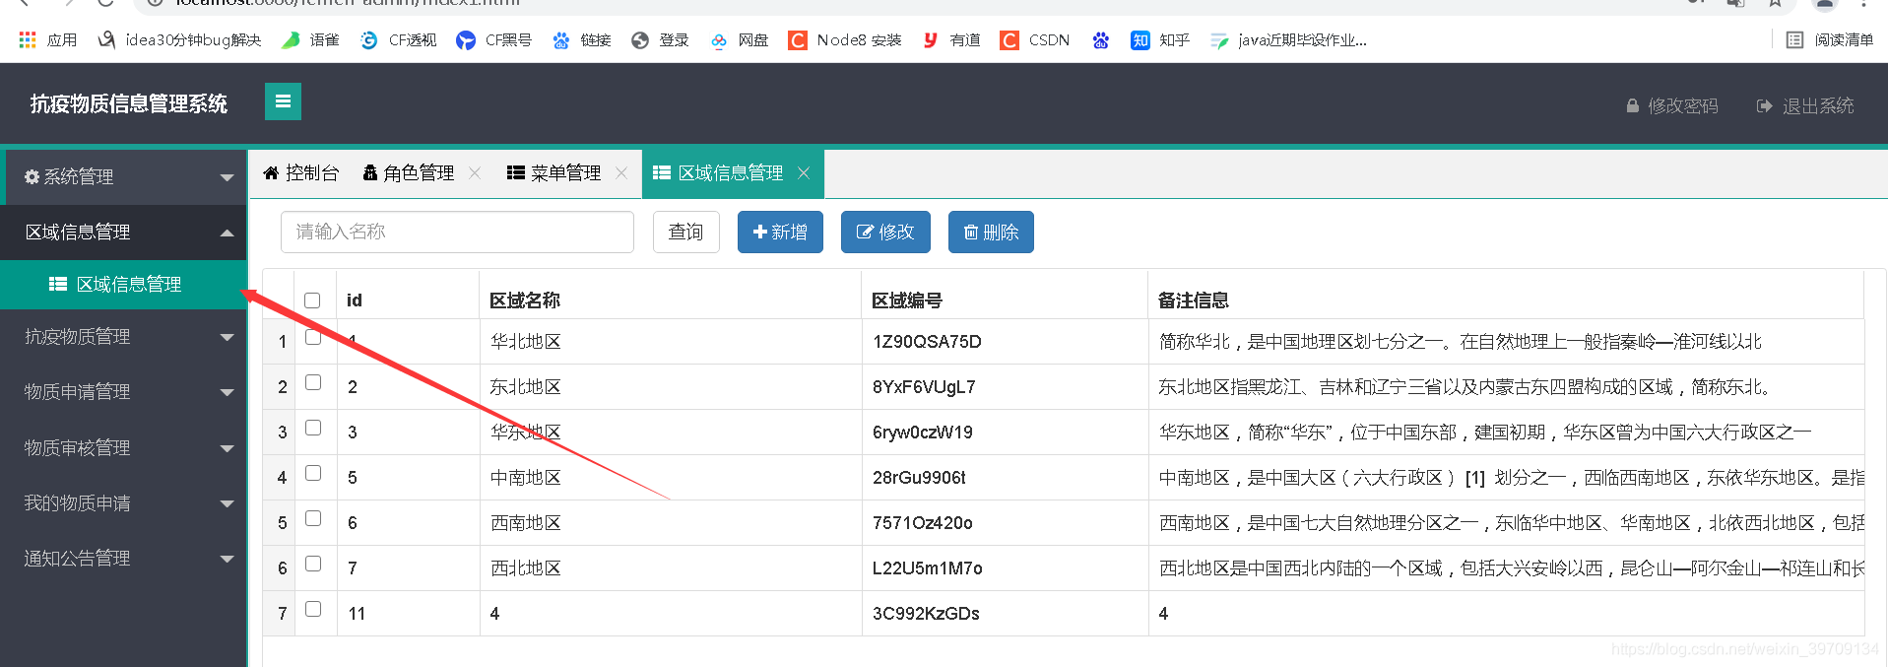Toggle the sidebar hamburger menu button
The width and height of the screenshot is (1888, 667).
[x=283, y=101]
